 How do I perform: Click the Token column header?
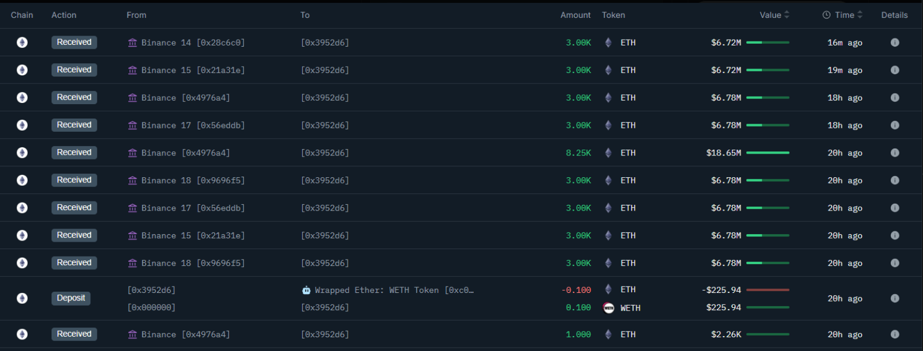(613, 15)
